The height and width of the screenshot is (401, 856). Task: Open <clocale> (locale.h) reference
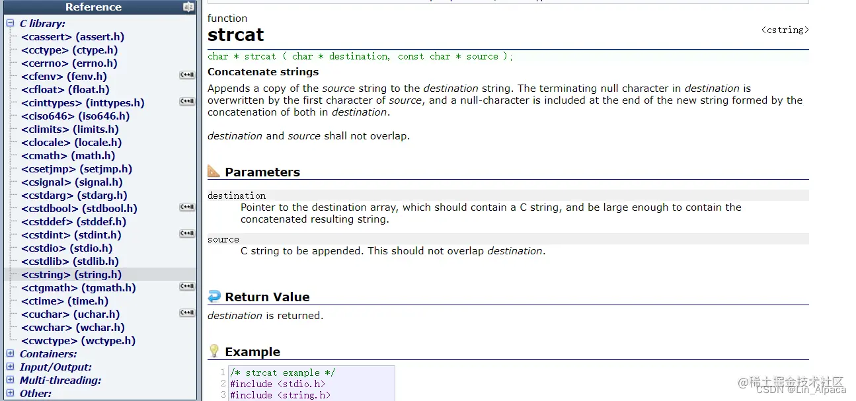(71, 143)
